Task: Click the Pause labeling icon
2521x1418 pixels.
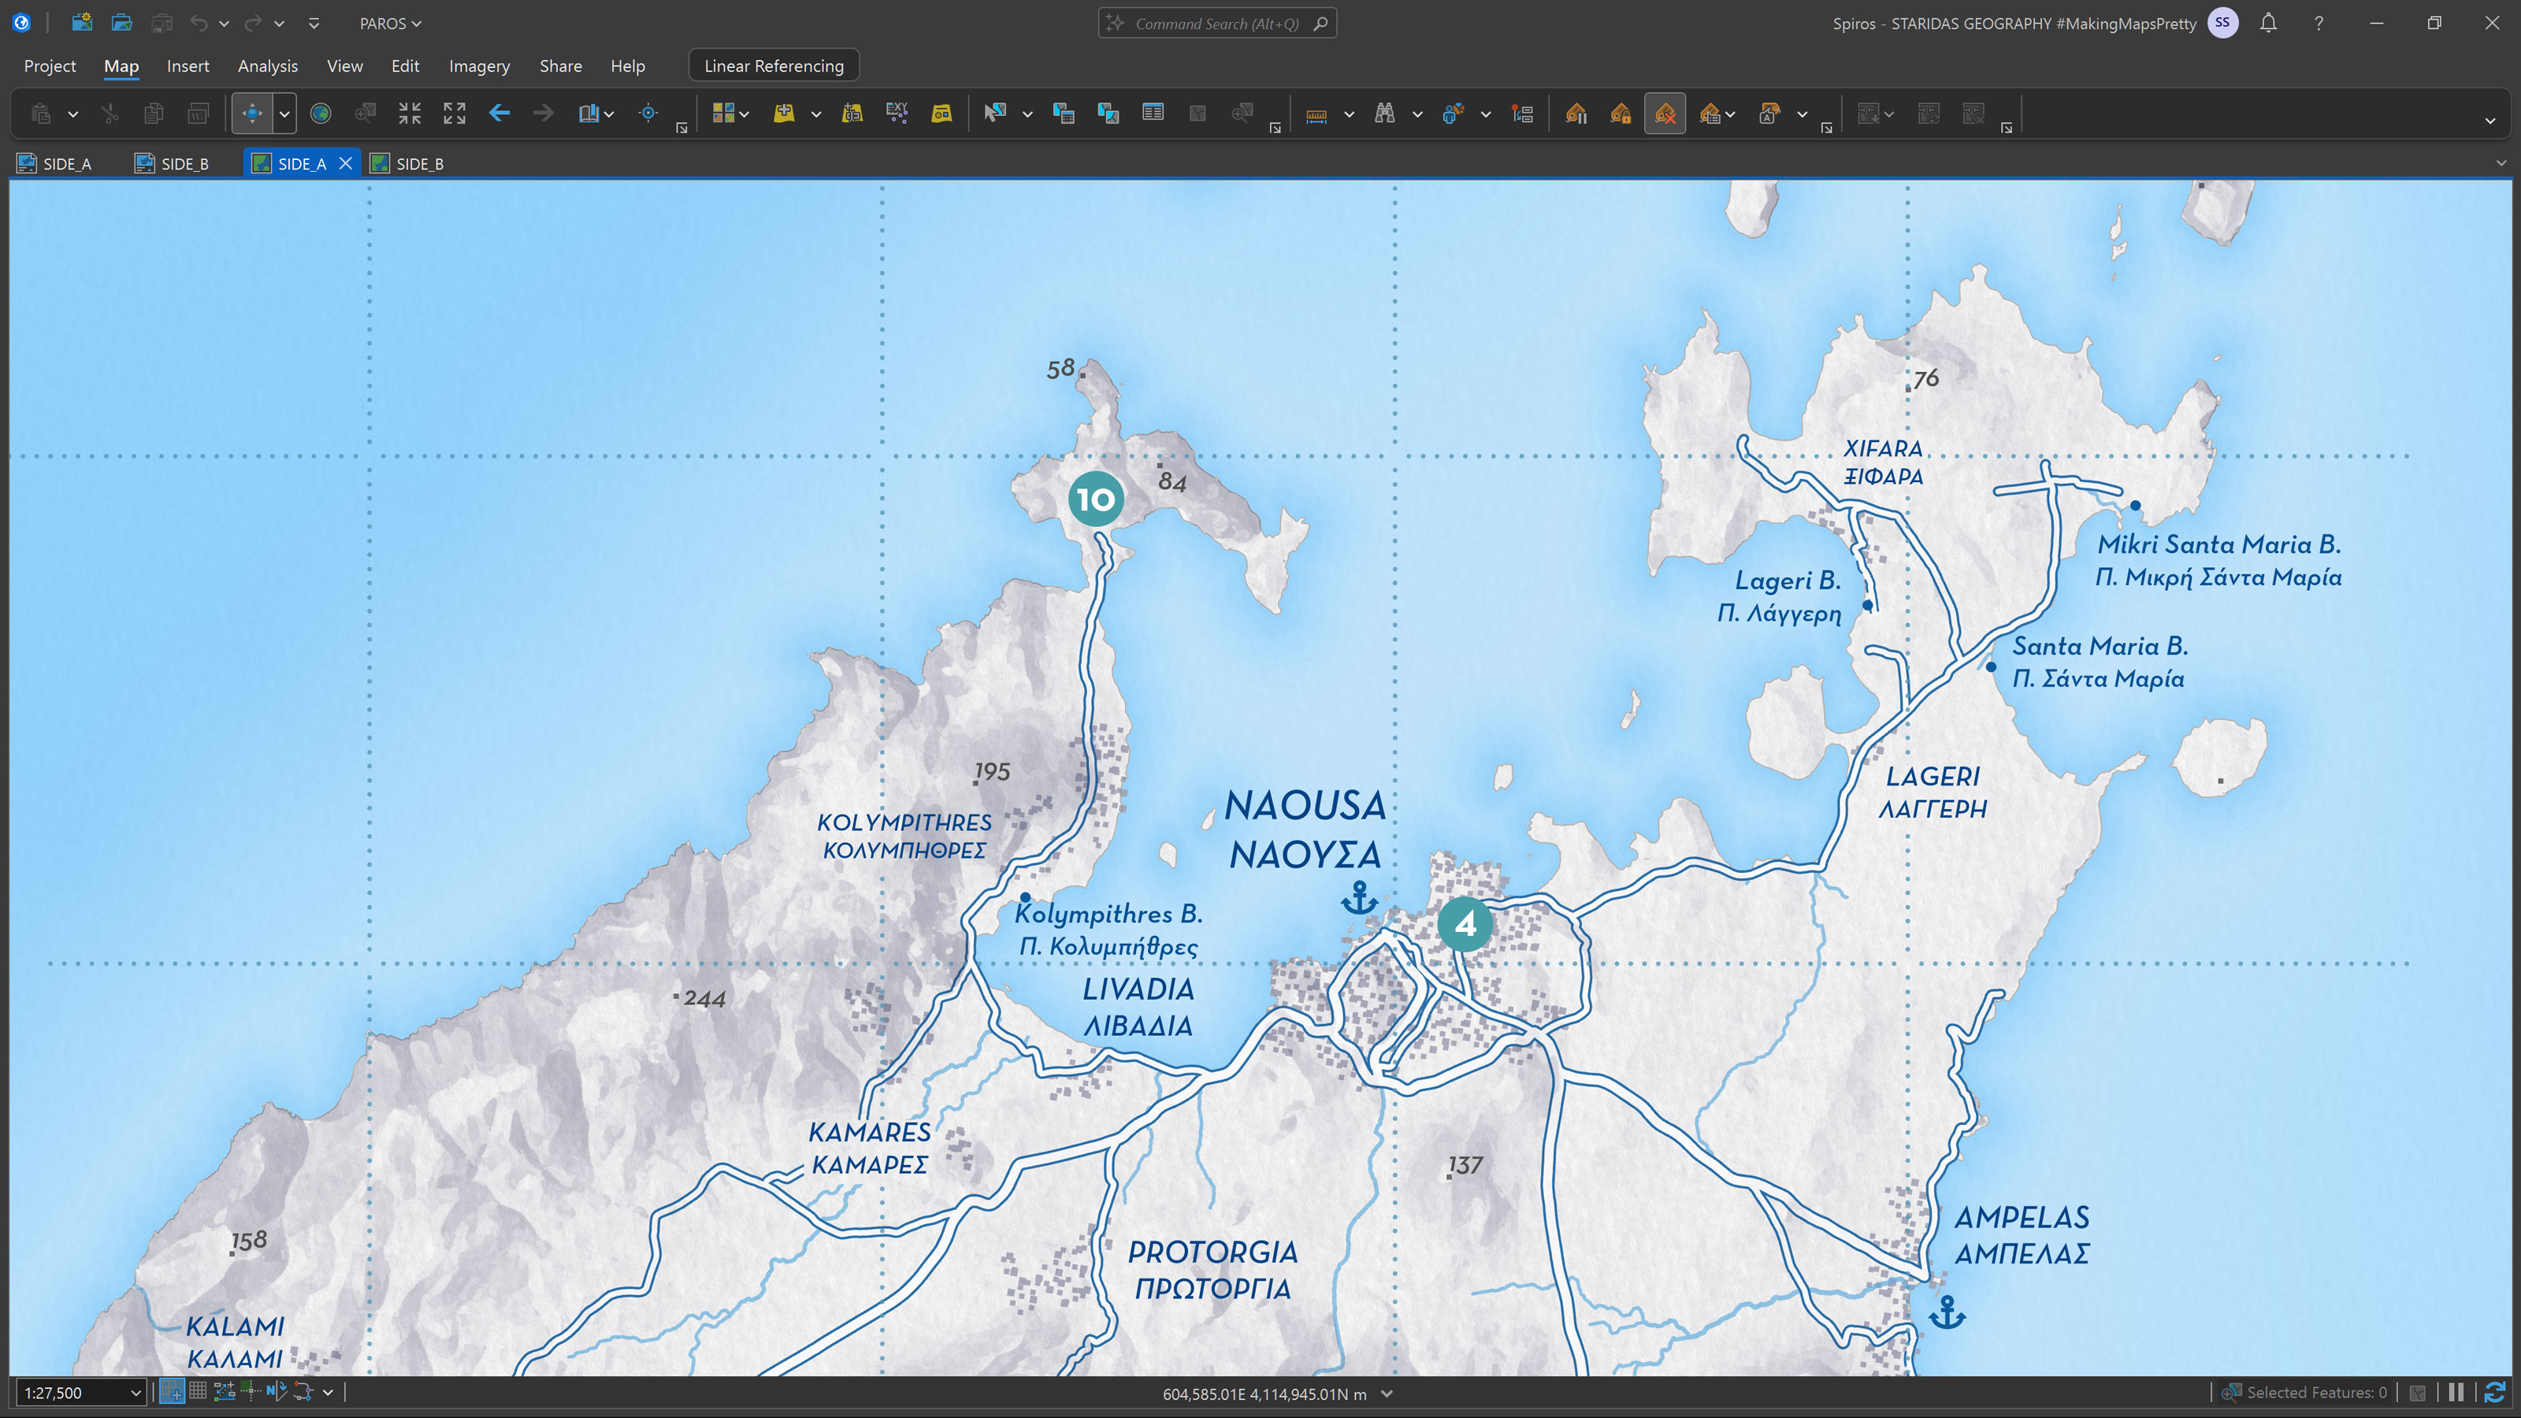Action: click(1576, 113)
